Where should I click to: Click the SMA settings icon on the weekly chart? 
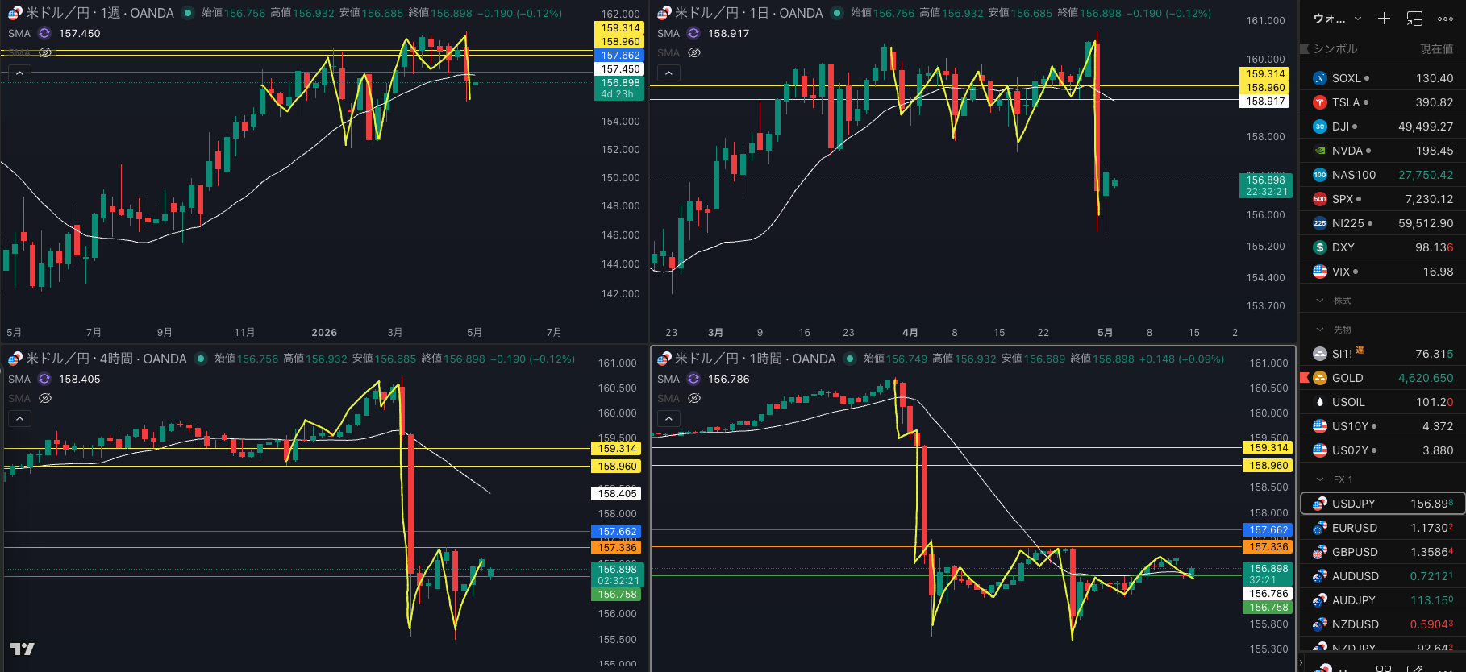(x=44, y=33)
